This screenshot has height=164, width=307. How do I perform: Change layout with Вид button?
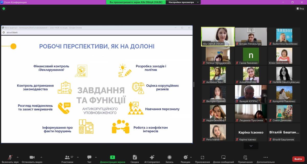[x=300, y=8]
